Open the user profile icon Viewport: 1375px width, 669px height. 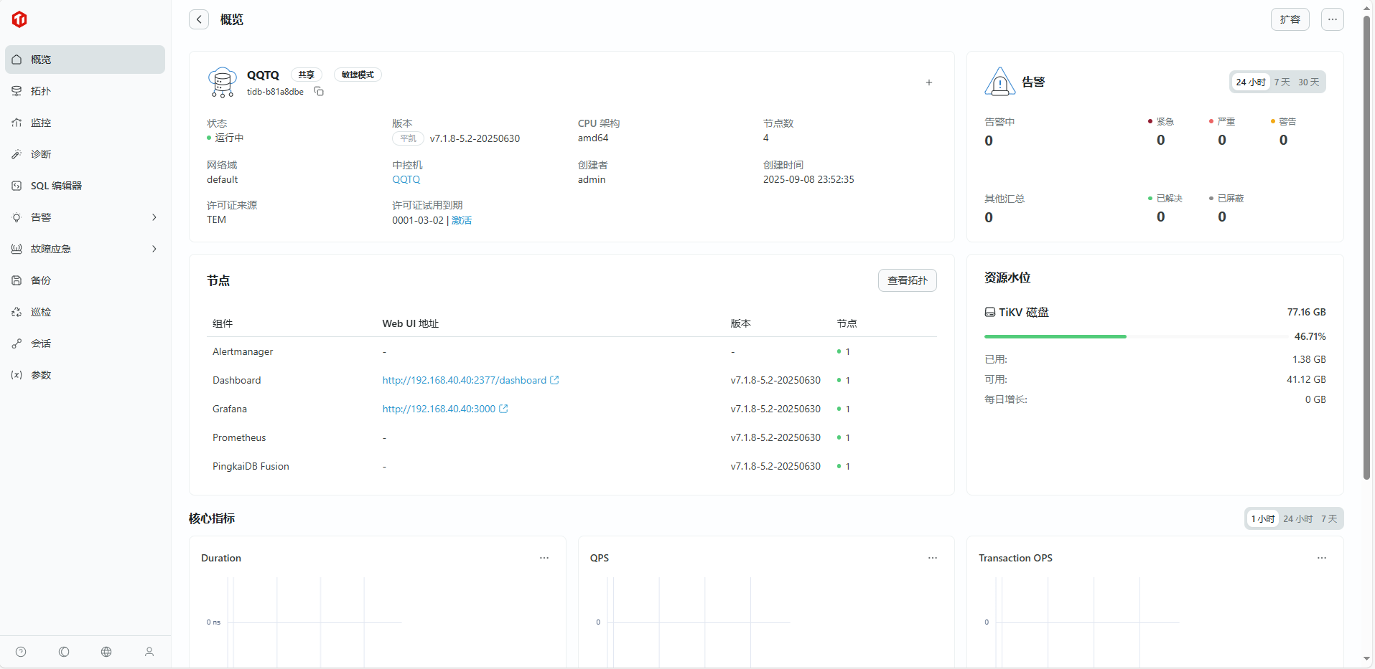click(149, 652)
